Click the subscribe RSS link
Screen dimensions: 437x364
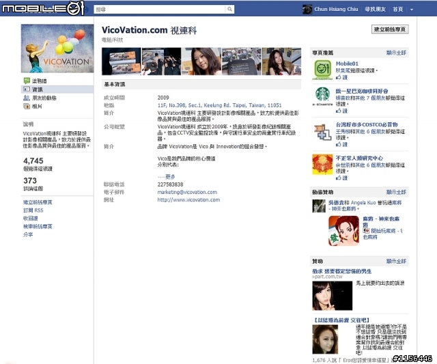click(33, 210)
